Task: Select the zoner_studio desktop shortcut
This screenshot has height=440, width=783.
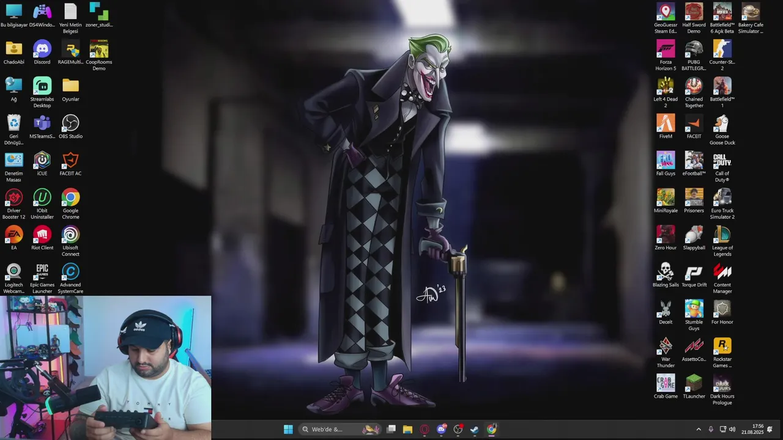Action: click(x=99, y=16)
